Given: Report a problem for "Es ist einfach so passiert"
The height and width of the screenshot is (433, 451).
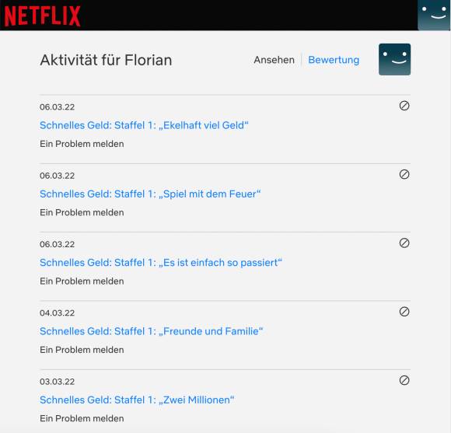Looking at the screenshot, I should point(82,281).
